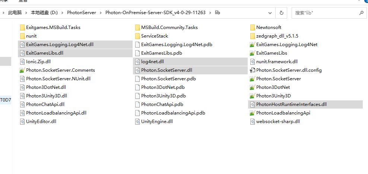Click the search magnifier icon

[x=361, y=13]
